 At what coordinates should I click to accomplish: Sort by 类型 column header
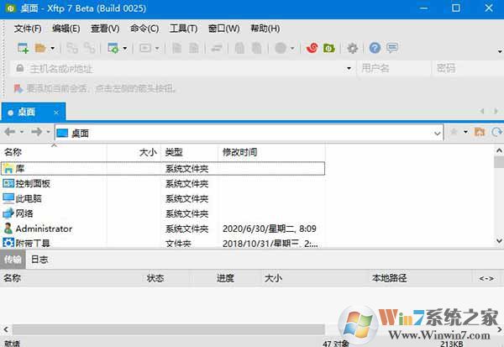[x=189, y=152]
